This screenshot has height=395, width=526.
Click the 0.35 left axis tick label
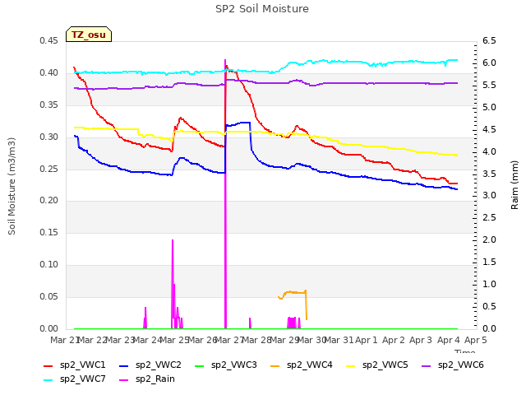pyautogui.click(x=48, y=105)
